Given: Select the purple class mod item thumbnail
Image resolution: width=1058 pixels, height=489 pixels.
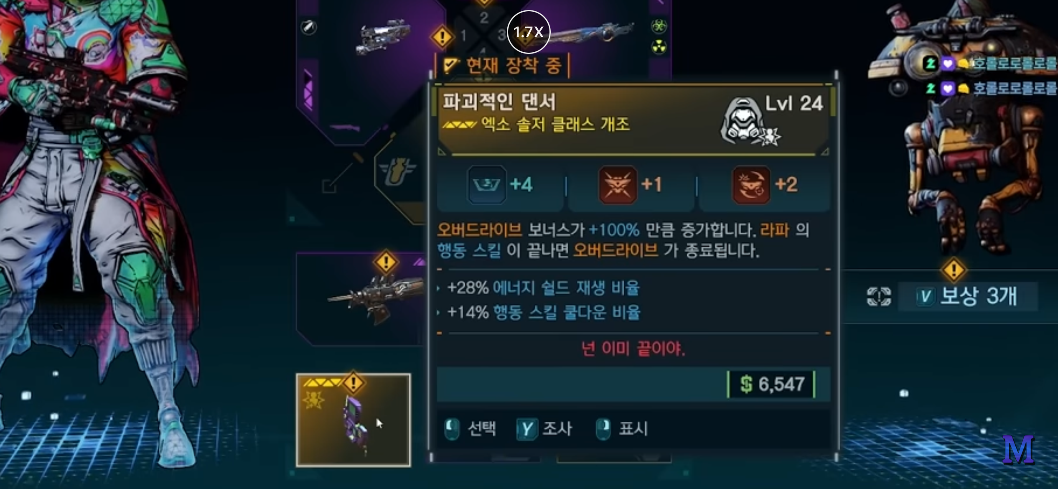Looking at the screenshot, I should pyautogui.click(x=354, y=420).
